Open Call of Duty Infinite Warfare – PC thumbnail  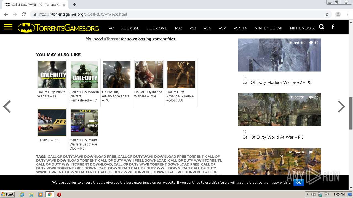tap(52, 75)
